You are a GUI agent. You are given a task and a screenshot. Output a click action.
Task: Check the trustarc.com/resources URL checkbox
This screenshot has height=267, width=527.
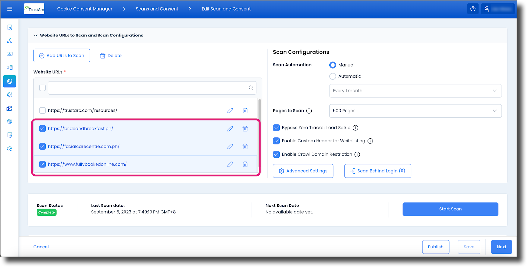42,110
